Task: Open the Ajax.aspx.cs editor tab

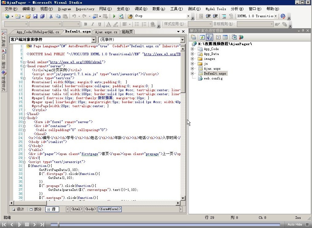Action: tap(106, 32)
